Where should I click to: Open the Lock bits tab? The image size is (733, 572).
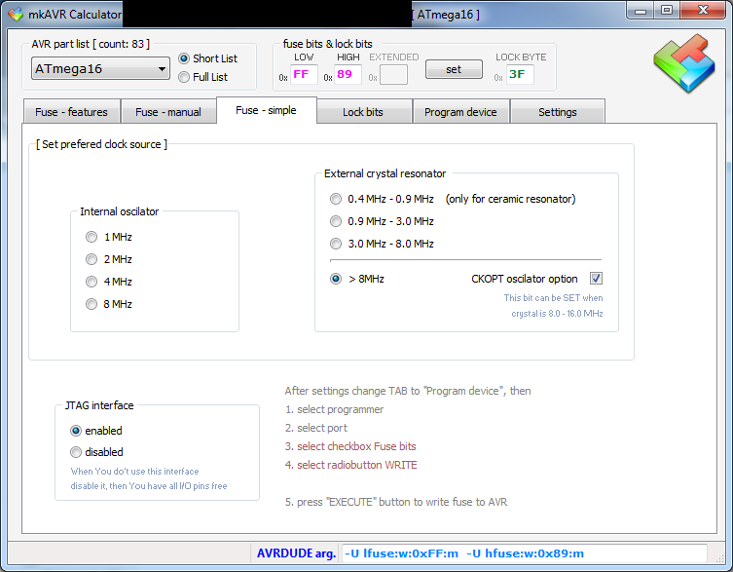pyautogui.click(x=363, y=112)
